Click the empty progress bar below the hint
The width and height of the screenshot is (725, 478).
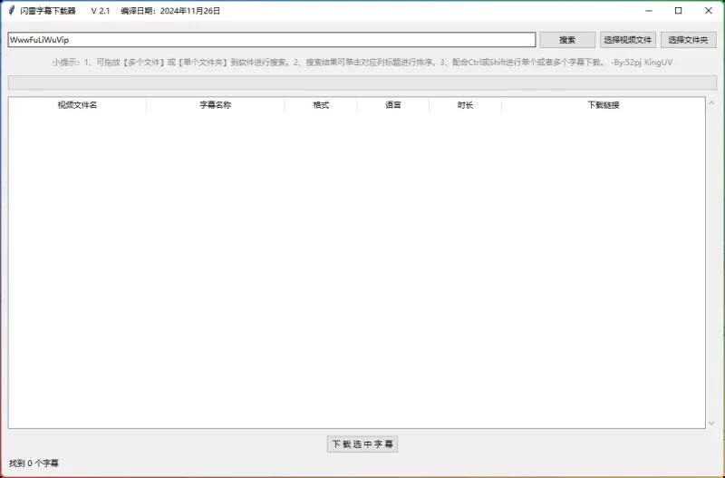[362, 83]
